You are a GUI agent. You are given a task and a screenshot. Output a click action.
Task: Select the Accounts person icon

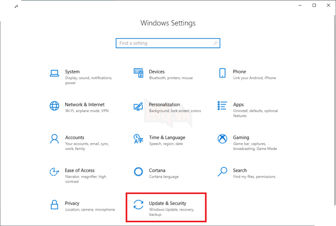coord(54,139)
